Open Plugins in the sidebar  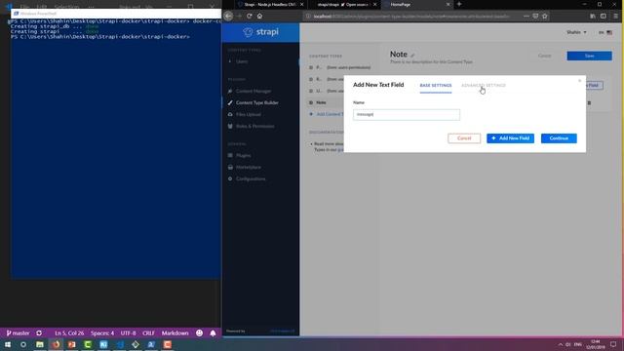[x=243, y=156]
